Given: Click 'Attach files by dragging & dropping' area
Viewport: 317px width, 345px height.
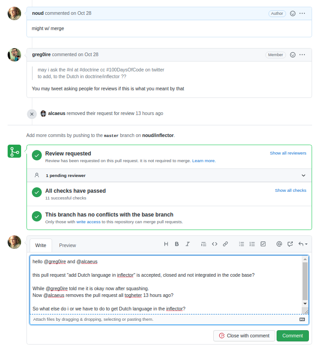Looking at the screenshot, I should 169,319.
